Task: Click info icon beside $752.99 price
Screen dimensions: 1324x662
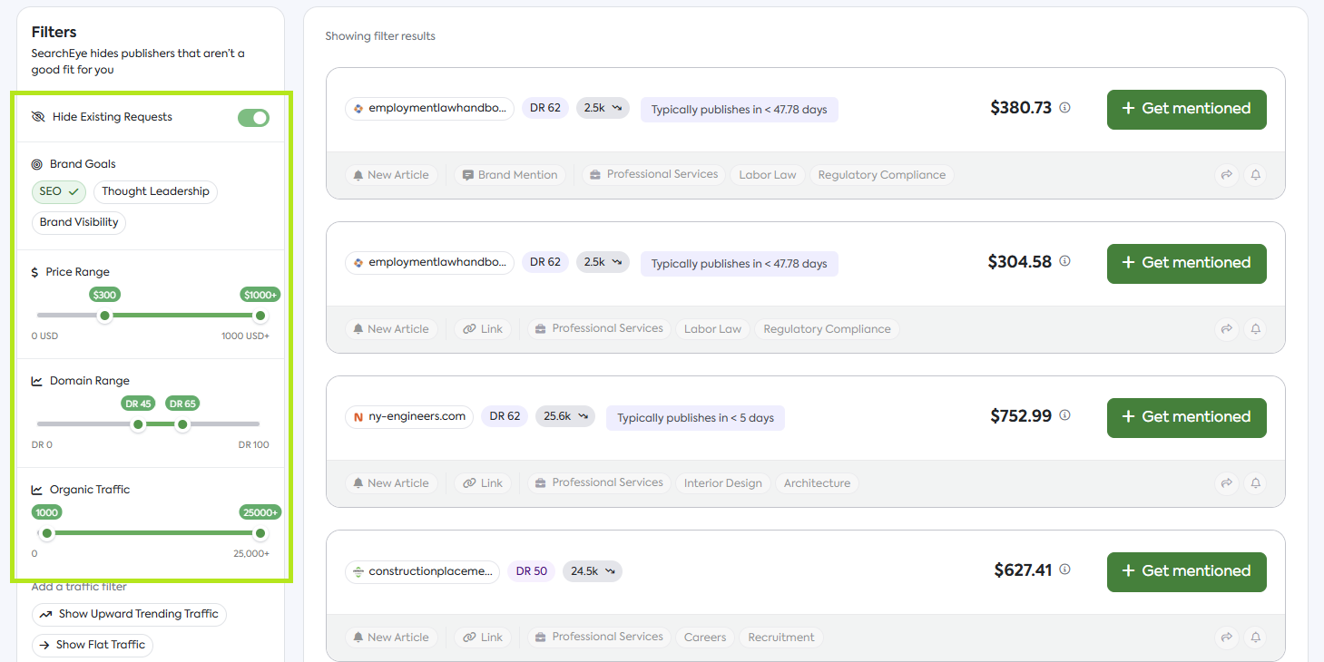Action: click(x=1065, y=416)
